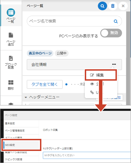The width and height of the screenshot is (131, 163).
Task: Click magnifier icon inside page name search box
Action: (x=115, y=21)
